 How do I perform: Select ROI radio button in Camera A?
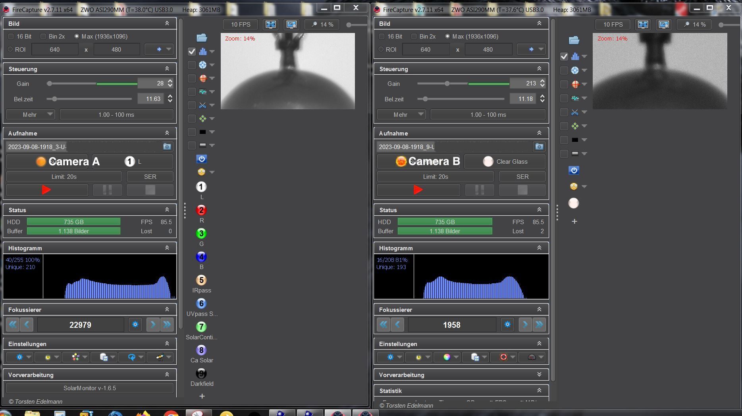11,49
